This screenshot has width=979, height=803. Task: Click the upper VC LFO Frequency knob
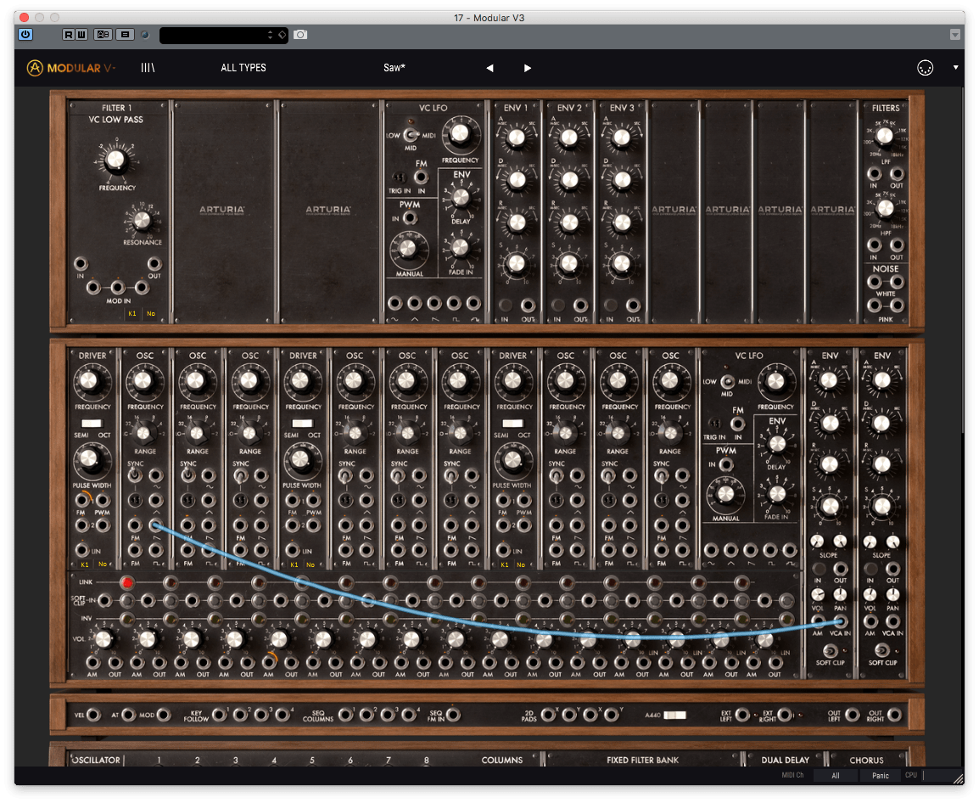(x=460, y=133)
